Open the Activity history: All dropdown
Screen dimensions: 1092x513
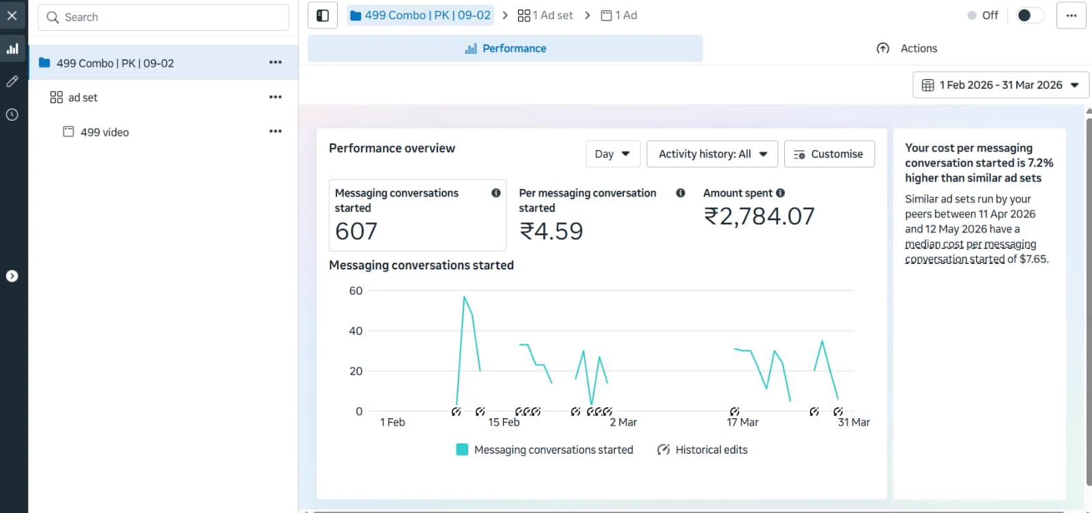click(x=713, y=154)
